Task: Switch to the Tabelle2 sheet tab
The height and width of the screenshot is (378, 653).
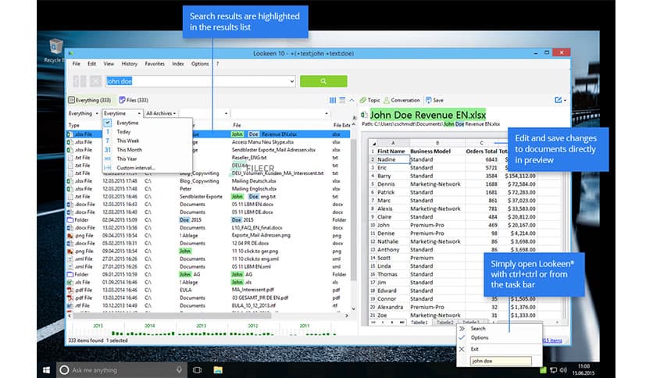Action: click(x=444, y=323)
